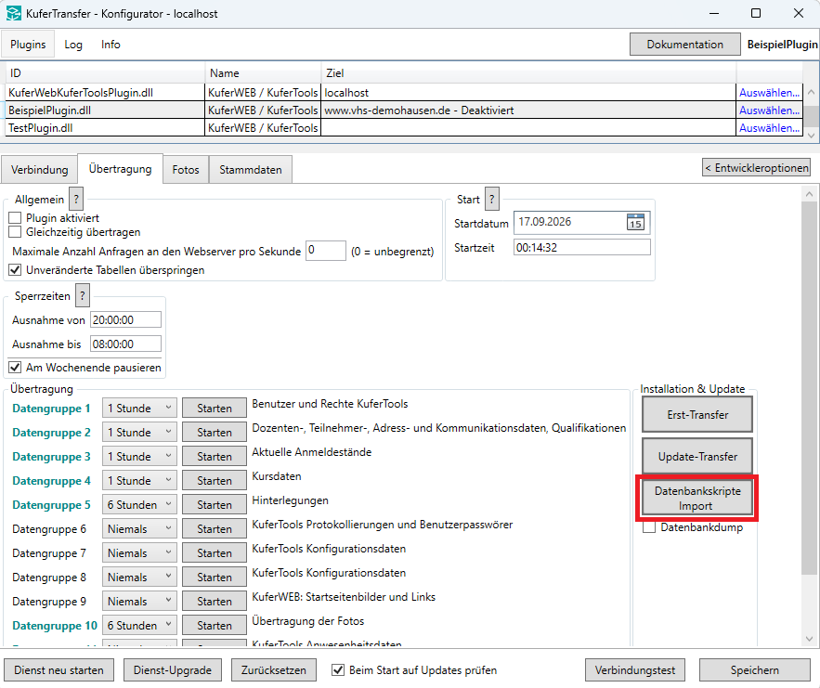Screen dimensions: 820x688
Task: Click the ID column header
Action: pos(105,73)
